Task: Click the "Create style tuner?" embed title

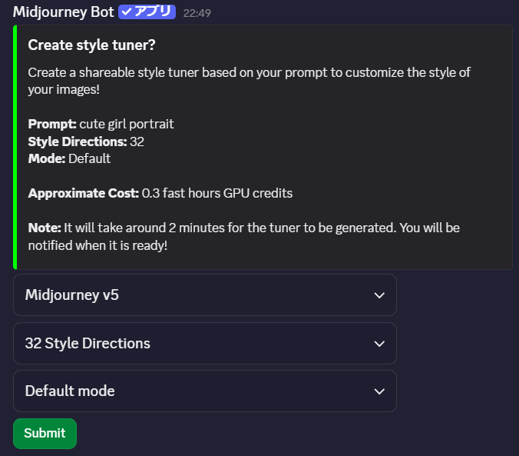Action: [92, 45]
